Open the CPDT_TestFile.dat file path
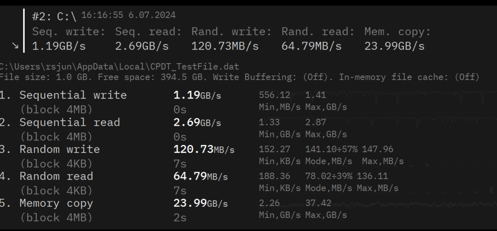The height and width of the screenshot is (231, 497). tap(119, 66)
